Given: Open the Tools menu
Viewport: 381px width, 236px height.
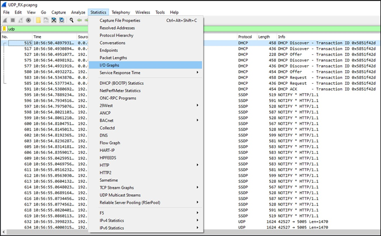Looking at the screenshot, I should click(x=160, y=13).
